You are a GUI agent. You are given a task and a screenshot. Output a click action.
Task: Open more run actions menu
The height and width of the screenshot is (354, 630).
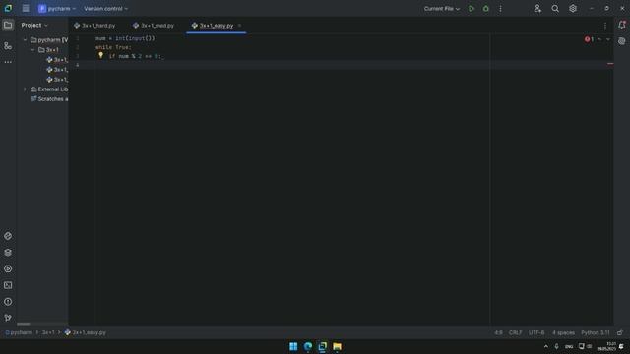500,9
